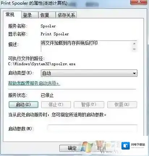Confirm with the 确定 button
The image size is (149, 156).
click(72, 148)
